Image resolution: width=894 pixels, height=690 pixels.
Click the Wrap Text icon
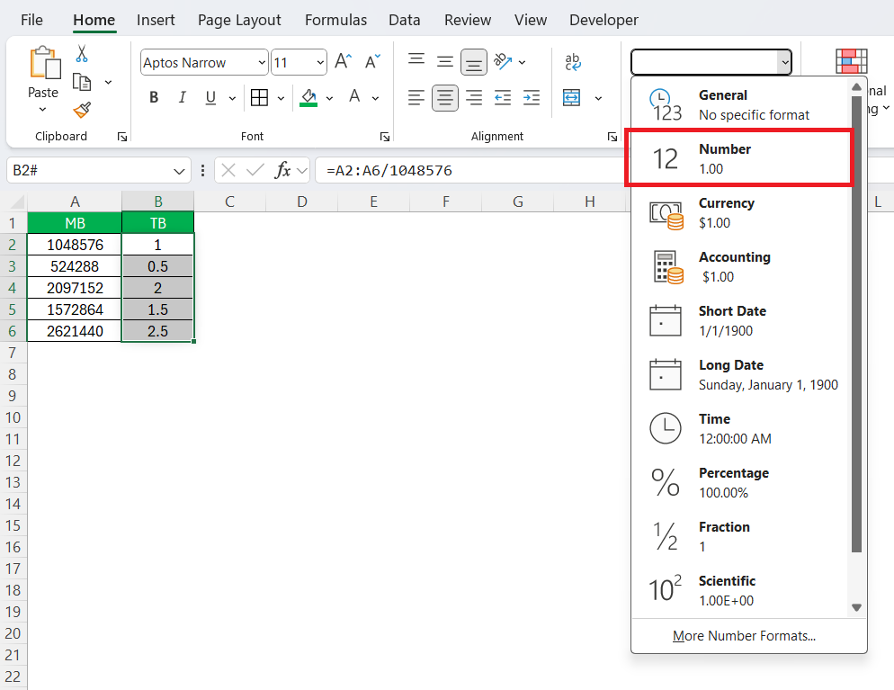click(x=572, y=61)
